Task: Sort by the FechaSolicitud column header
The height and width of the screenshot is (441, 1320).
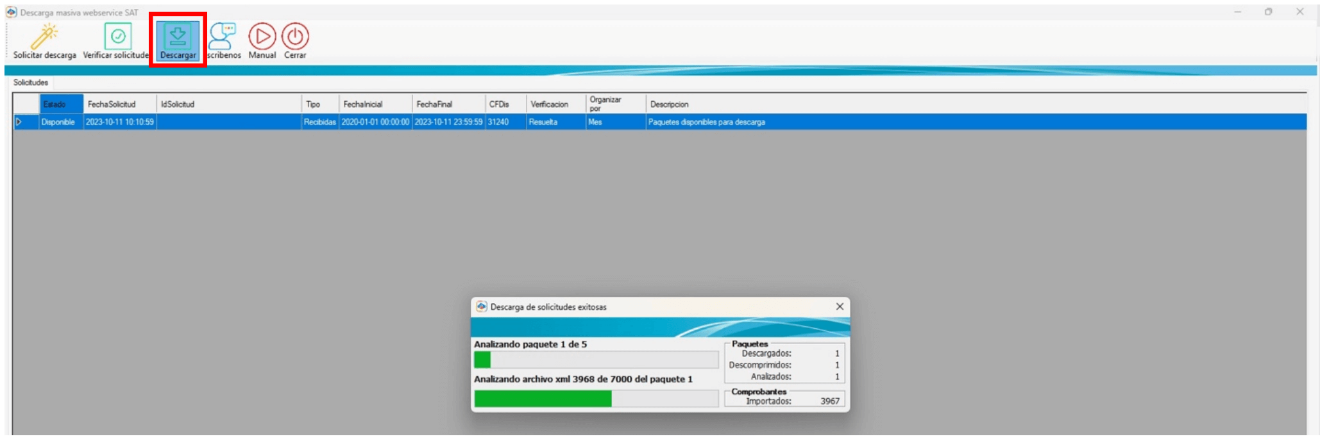Action: (x=119, y=104)
